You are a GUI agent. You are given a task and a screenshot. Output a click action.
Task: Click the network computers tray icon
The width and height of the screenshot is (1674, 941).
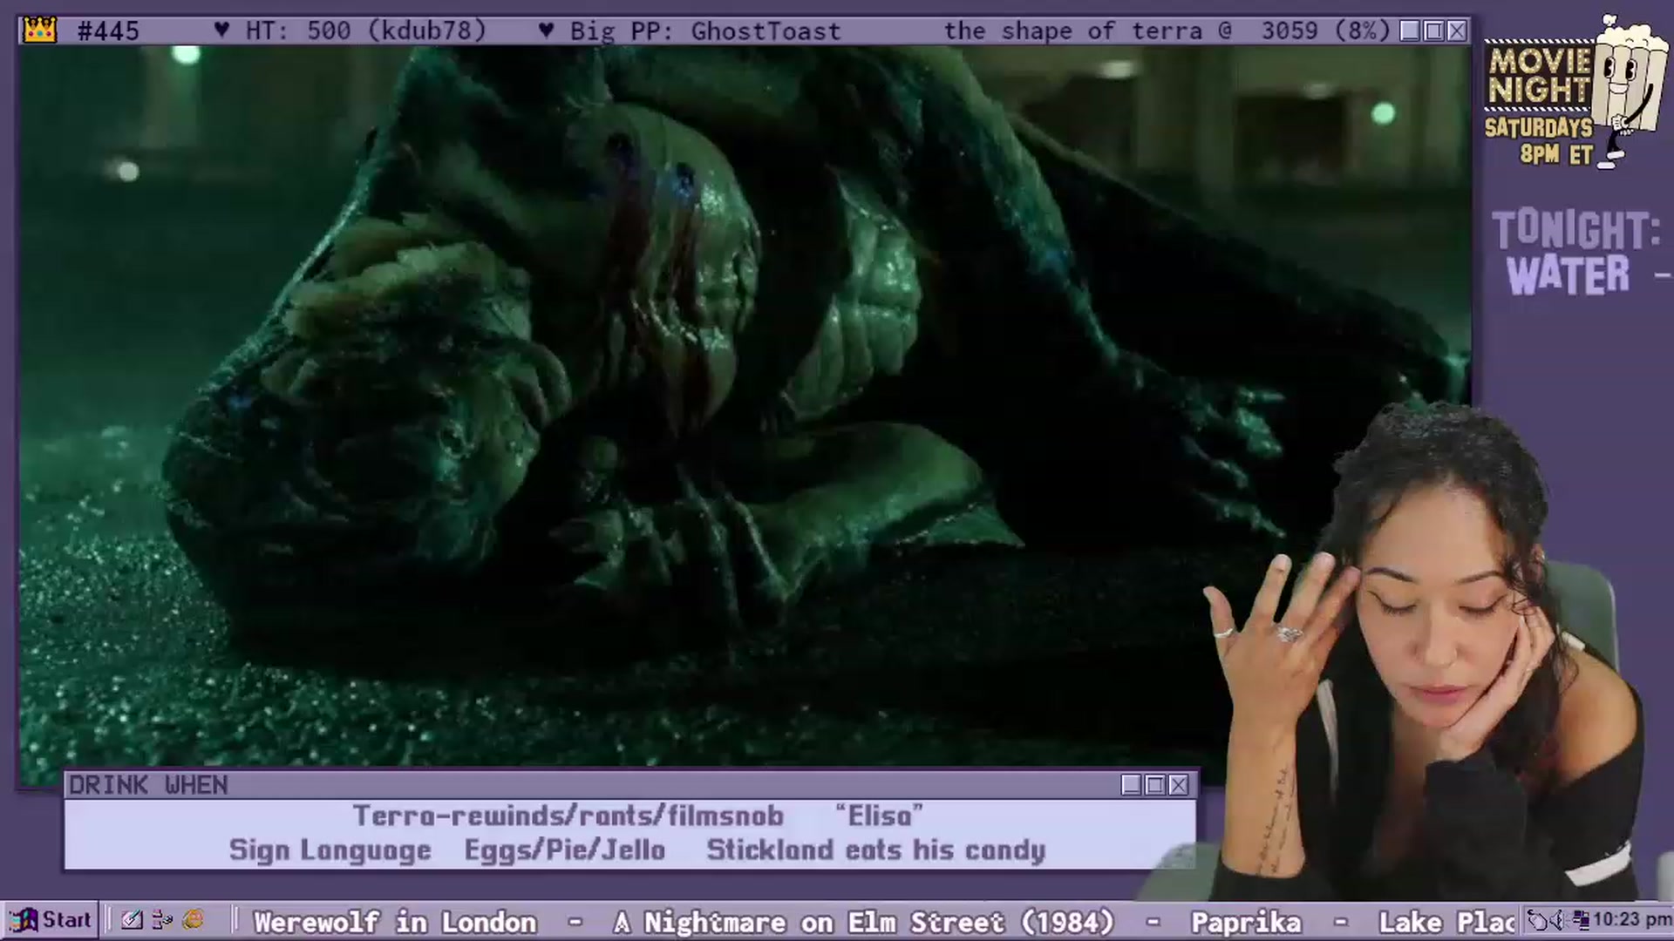(1580, 920)
